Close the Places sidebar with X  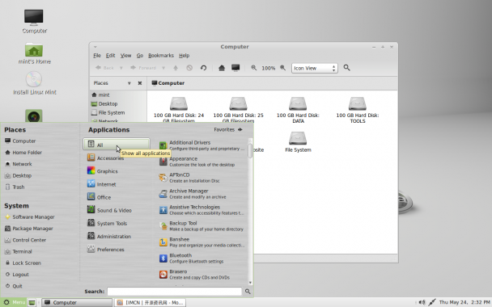pyautogui.click(x=140, y=83)
